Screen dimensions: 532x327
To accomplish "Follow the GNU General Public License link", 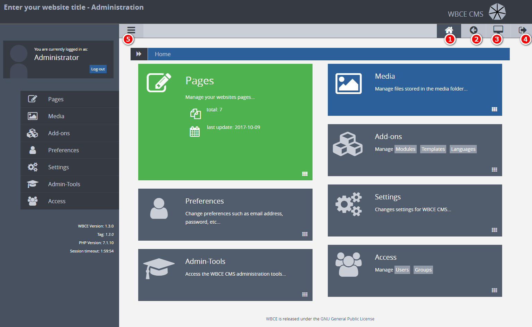I will pos(347,319).
